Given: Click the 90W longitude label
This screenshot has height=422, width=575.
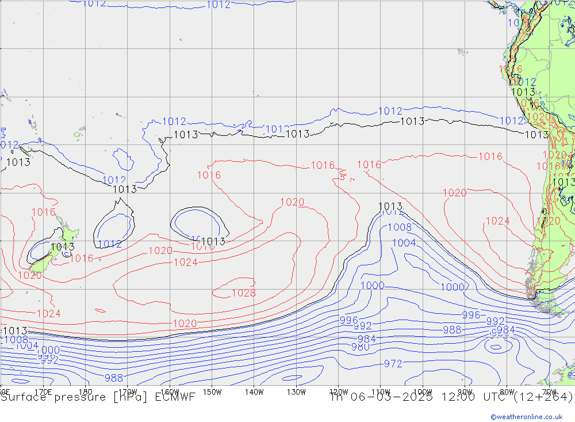Looking at the screenshot, I should point(465,392).
